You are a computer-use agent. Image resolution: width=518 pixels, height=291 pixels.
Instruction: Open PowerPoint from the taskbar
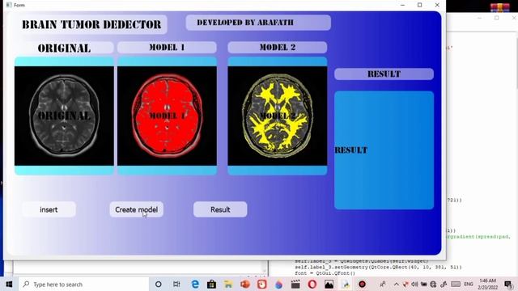tap(245, 284)
